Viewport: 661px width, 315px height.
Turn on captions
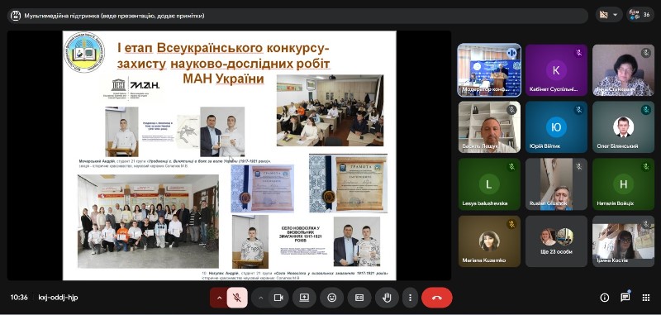(x=359, y=298)
